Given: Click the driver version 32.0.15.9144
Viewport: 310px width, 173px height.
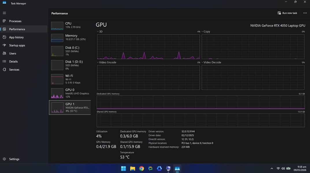Looking at the screenshot, I should [188, 131].
